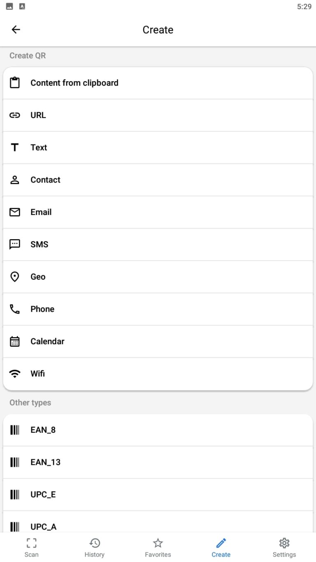Tap the Phone handset icon

click(x=15, y=309)
